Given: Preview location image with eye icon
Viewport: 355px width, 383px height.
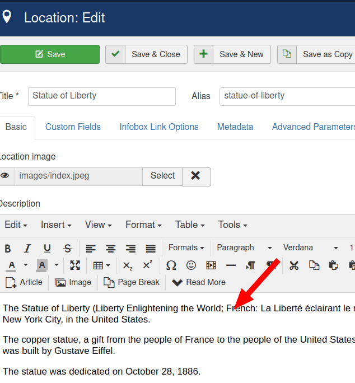Looking at the screenshot, I should (x=5, y=175).
